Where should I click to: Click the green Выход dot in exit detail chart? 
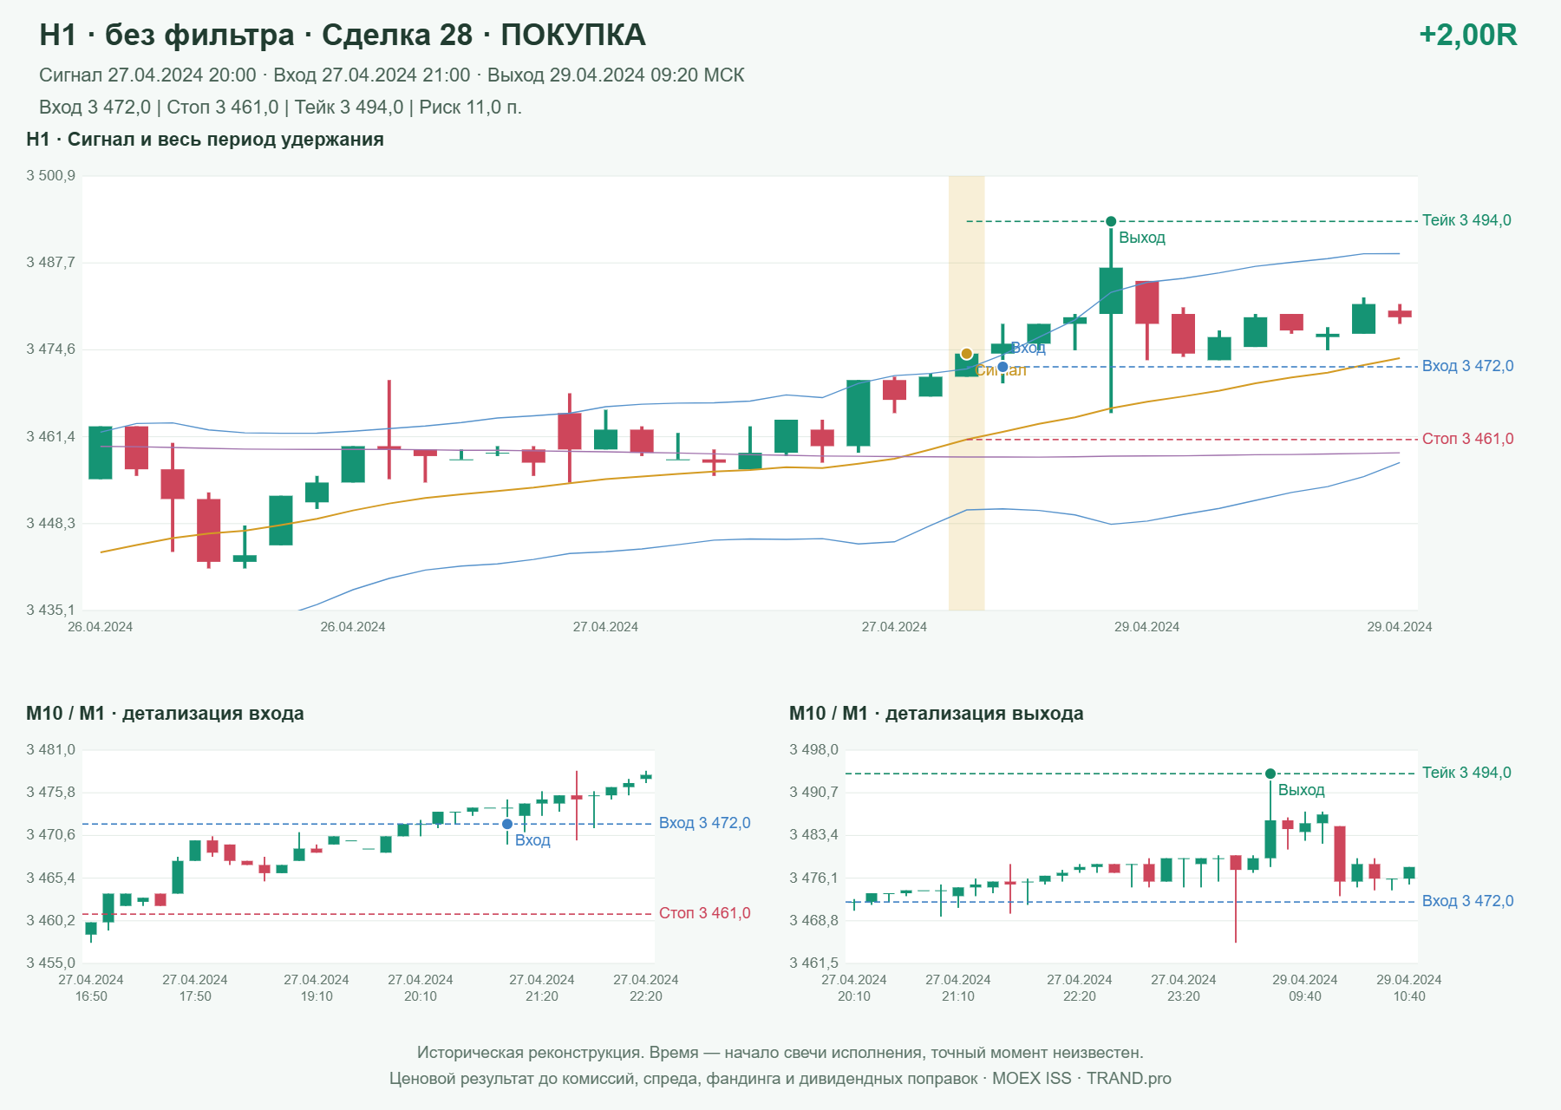point(1270,774)
